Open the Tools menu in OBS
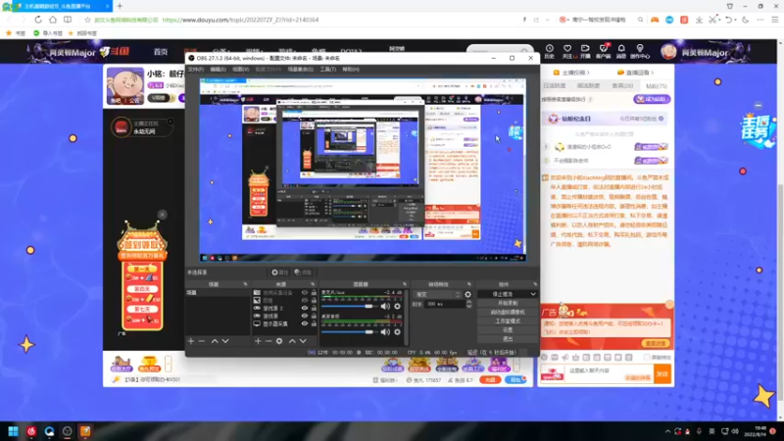This screenshot has width=784, height=441. [328, 70]
